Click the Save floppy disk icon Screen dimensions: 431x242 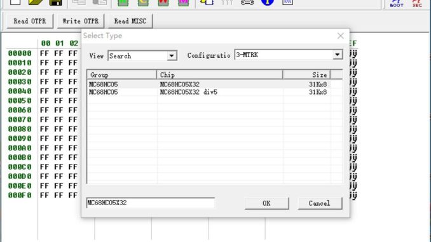click(55, 3)
